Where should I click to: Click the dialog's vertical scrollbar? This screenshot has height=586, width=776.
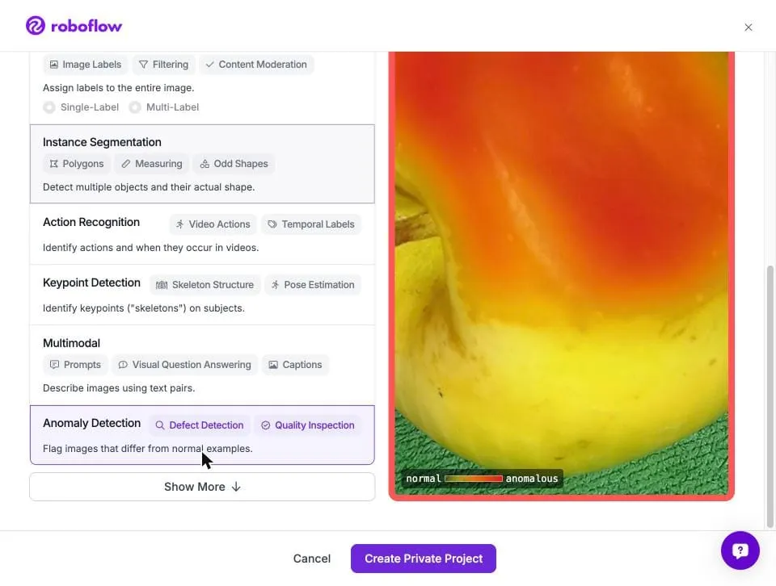coord(770,397)
